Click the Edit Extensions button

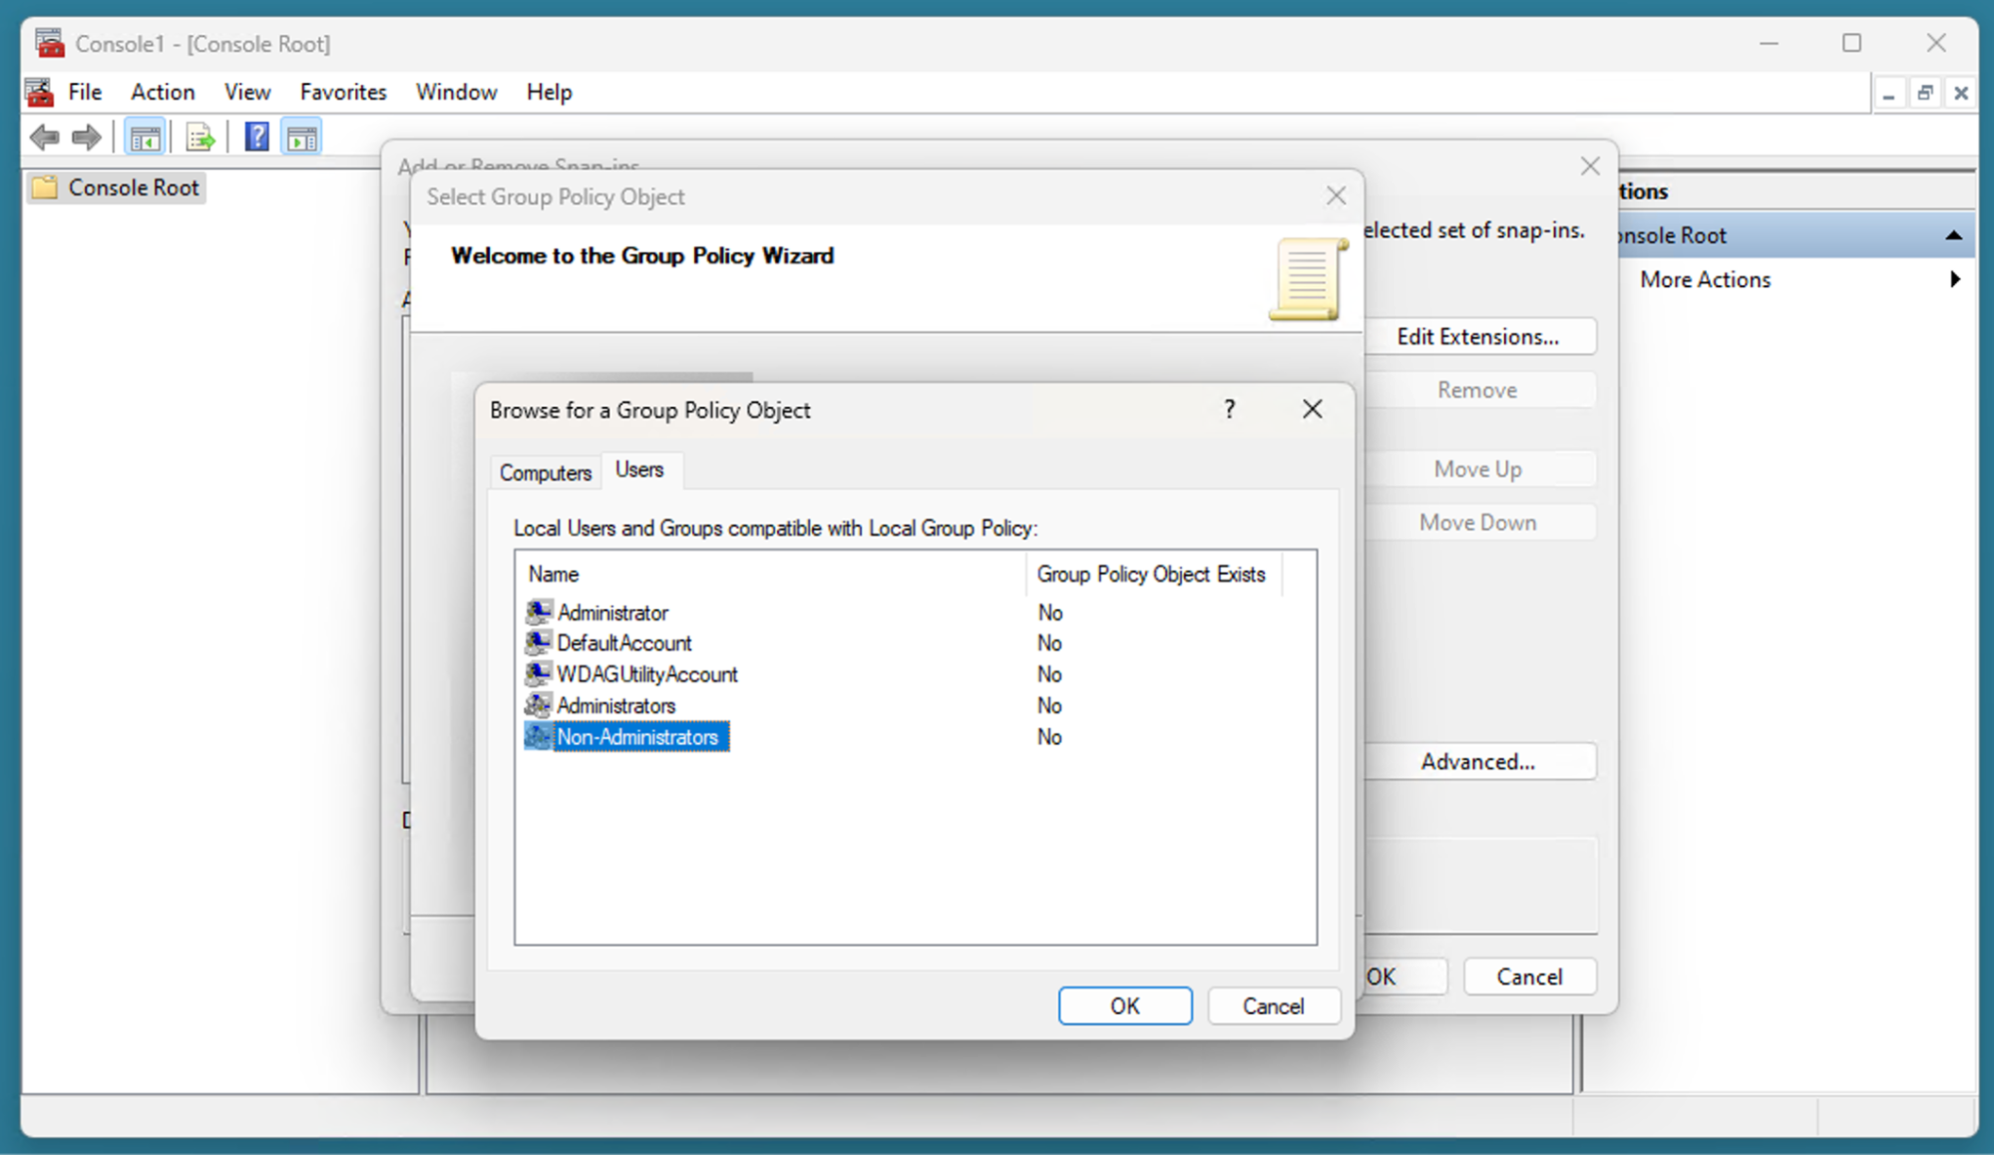(1479, 336)
